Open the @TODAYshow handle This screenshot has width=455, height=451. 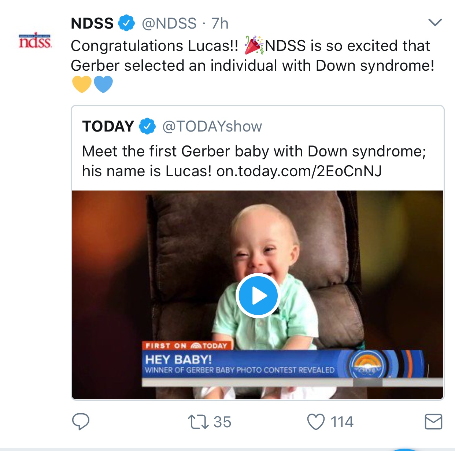[x=212, y=126]
